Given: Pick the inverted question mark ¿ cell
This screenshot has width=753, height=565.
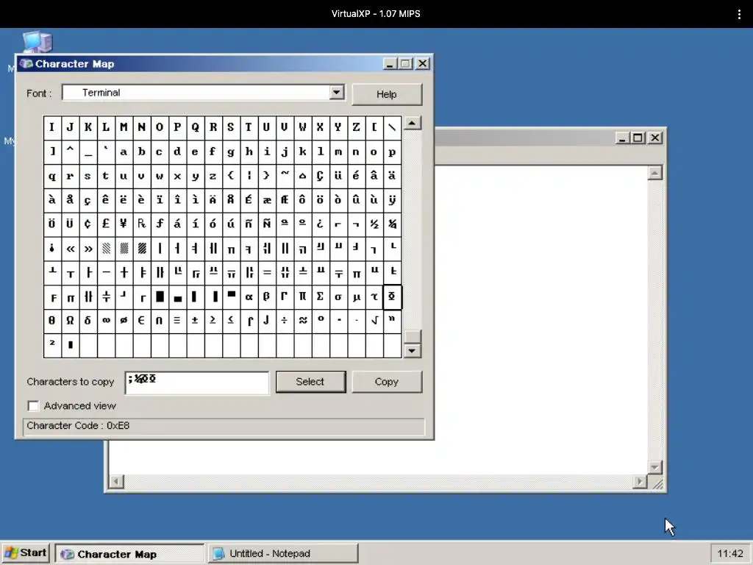Looking at the screenshot, I should (321, 224).
